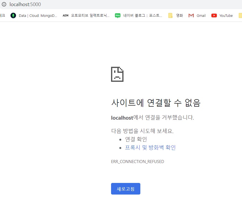
Task: Select the localhost:5000 address bar
Action: (x=25, y=4)
